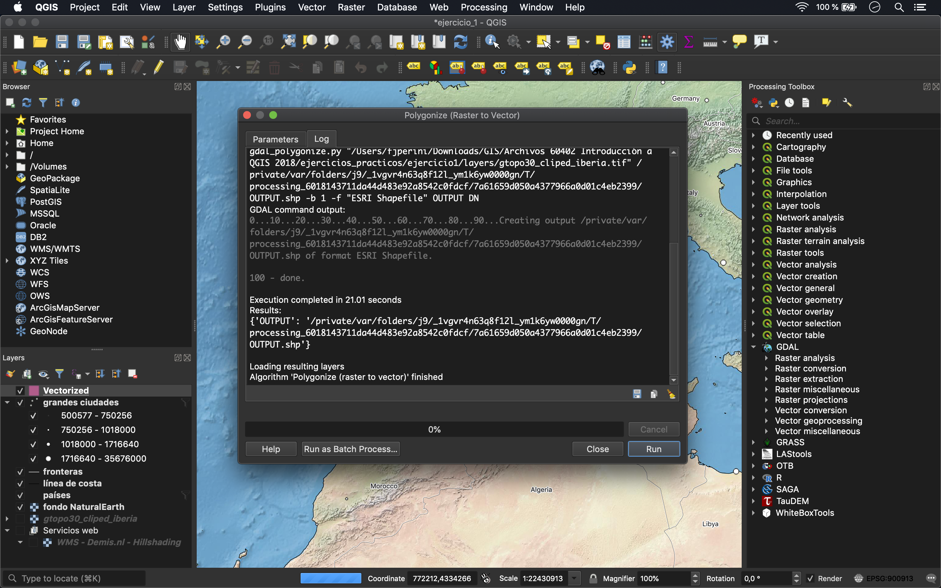Clear the log with the broom icon
Screen dimensions: 941x588
[671, 394]
